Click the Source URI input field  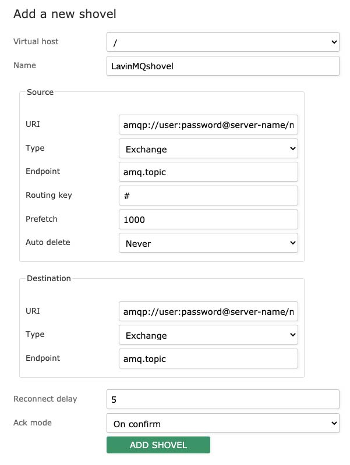coord(208,125)
